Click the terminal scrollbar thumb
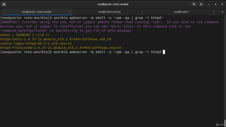This screenshot has height=127, width=226. [x=225, y=123]
